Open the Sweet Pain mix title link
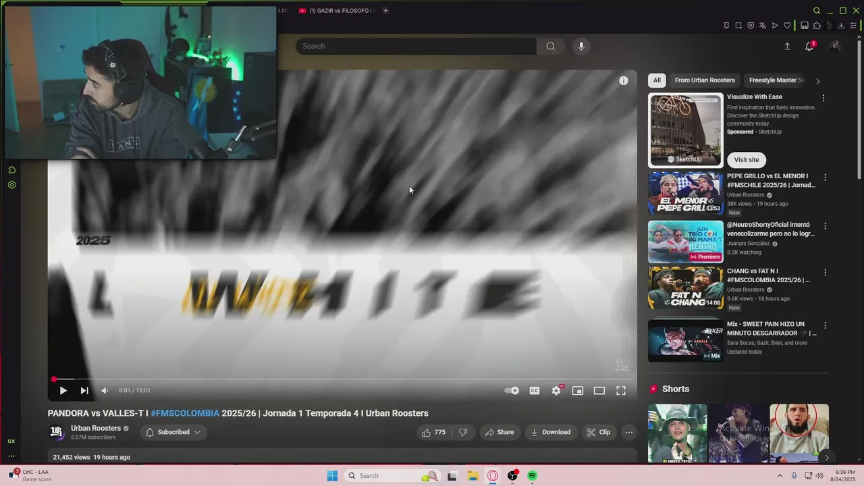Viewport: 864px width, 486px height. [x=772, y=329]
